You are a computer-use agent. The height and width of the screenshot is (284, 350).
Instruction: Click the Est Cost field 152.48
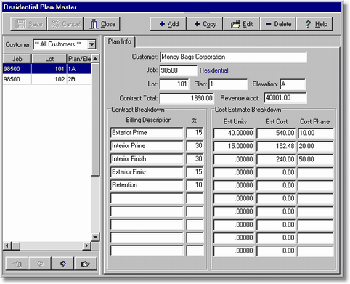pos(276,146)
